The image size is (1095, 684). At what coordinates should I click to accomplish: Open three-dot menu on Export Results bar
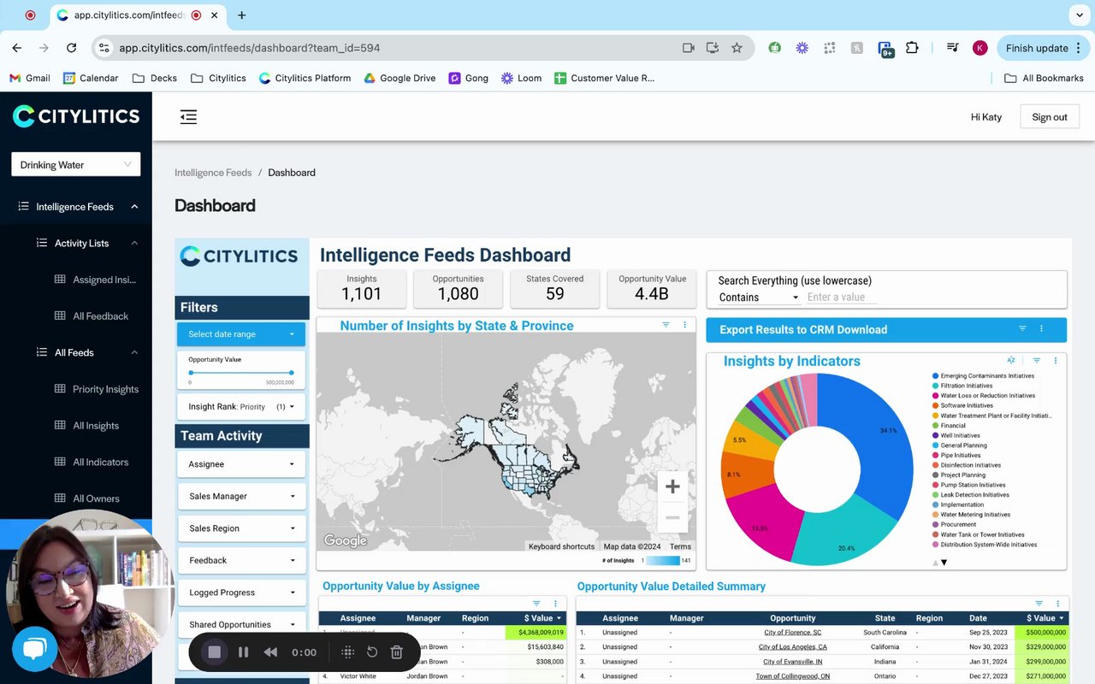pos(1041,329)
